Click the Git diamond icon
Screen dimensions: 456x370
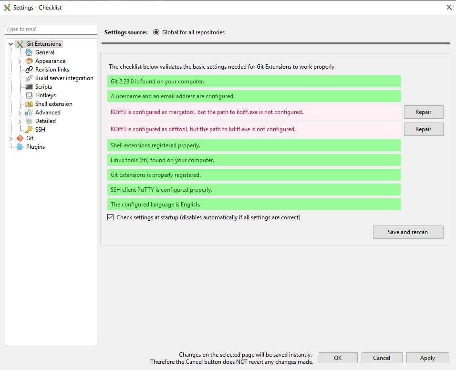(20, 138)
